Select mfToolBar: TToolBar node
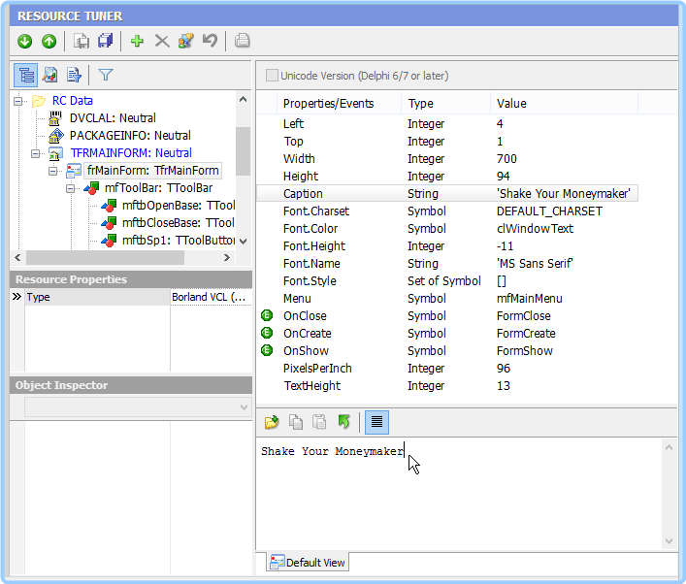686x584 pixels. (x=158, y=188)
